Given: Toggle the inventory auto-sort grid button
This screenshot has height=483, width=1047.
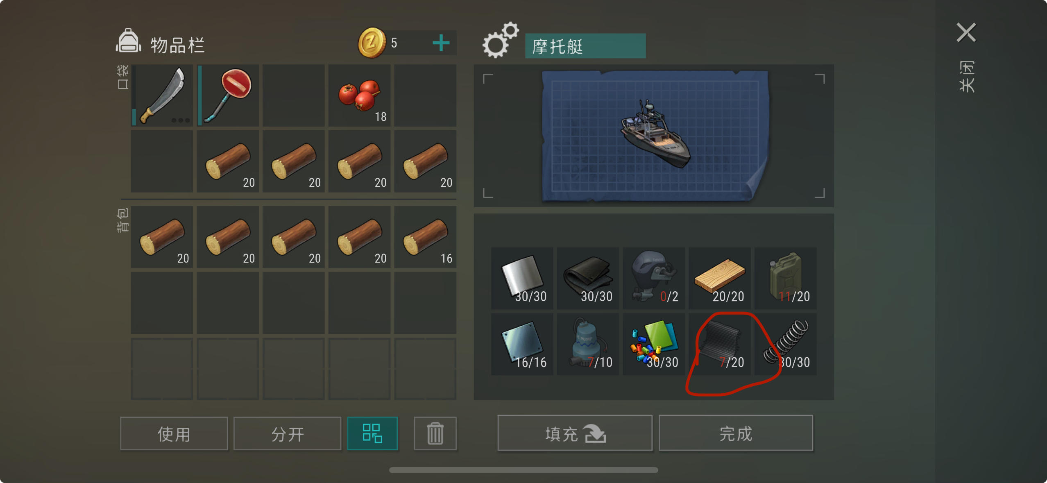Looking at the screenshot, I should 372,433.
